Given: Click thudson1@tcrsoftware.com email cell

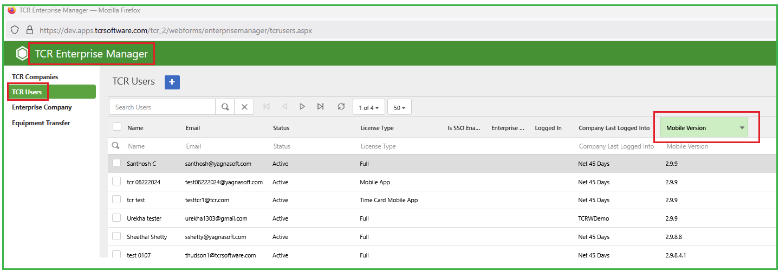Looking at the screenshot, I should click(x=220, y=255).
